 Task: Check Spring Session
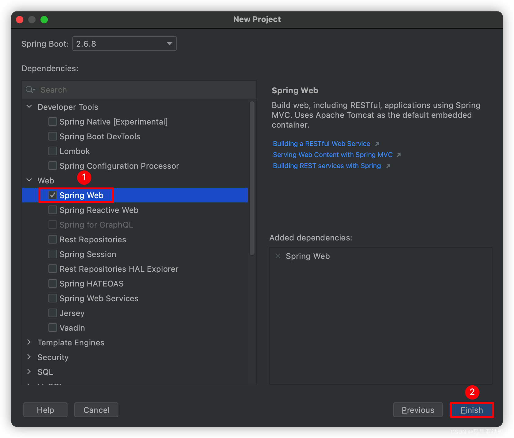[52, 254]
